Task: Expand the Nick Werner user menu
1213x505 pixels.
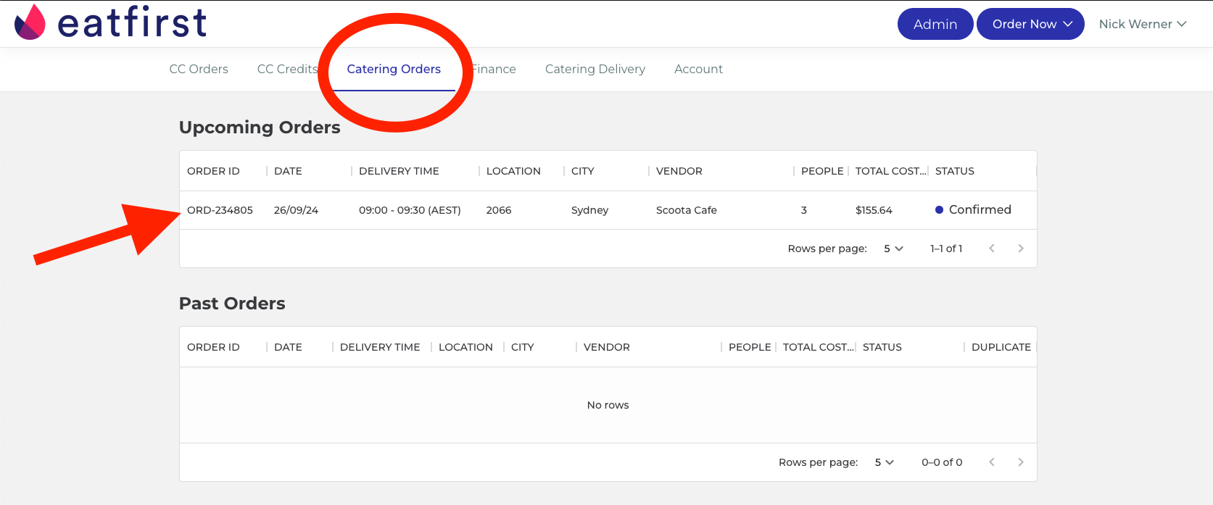Action: click(1143, 24)
